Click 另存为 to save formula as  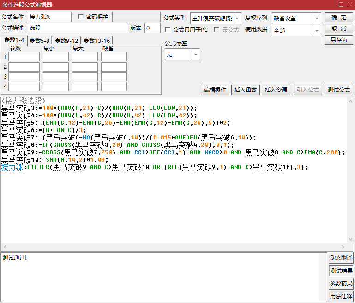[338, 40]
